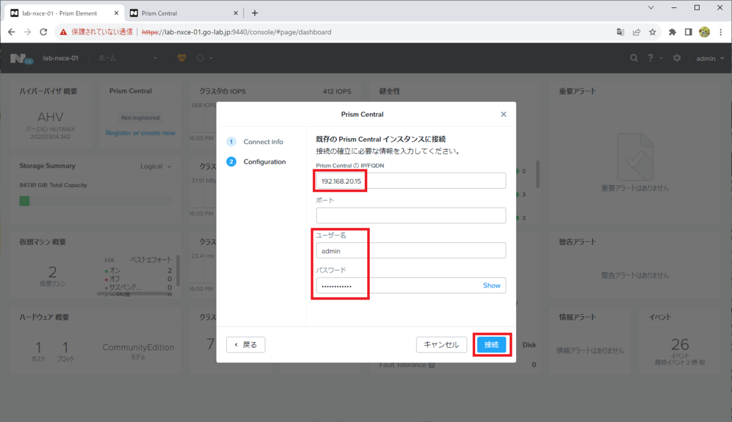Select the Configuration step

coord(256,162)
